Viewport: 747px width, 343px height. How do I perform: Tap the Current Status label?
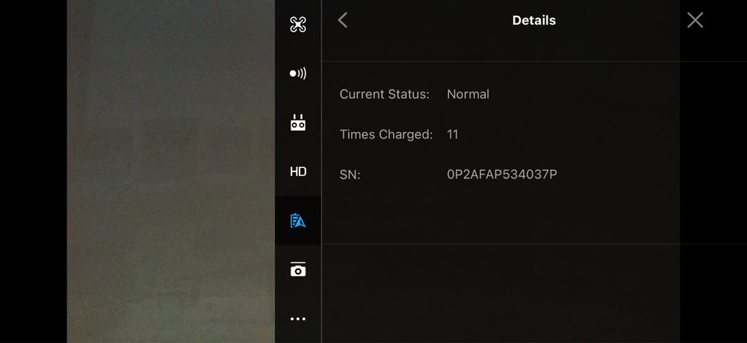(385, 94)
